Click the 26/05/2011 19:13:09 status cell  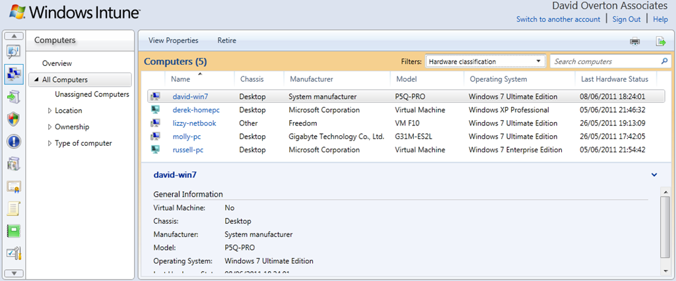(x=613, y=123)
